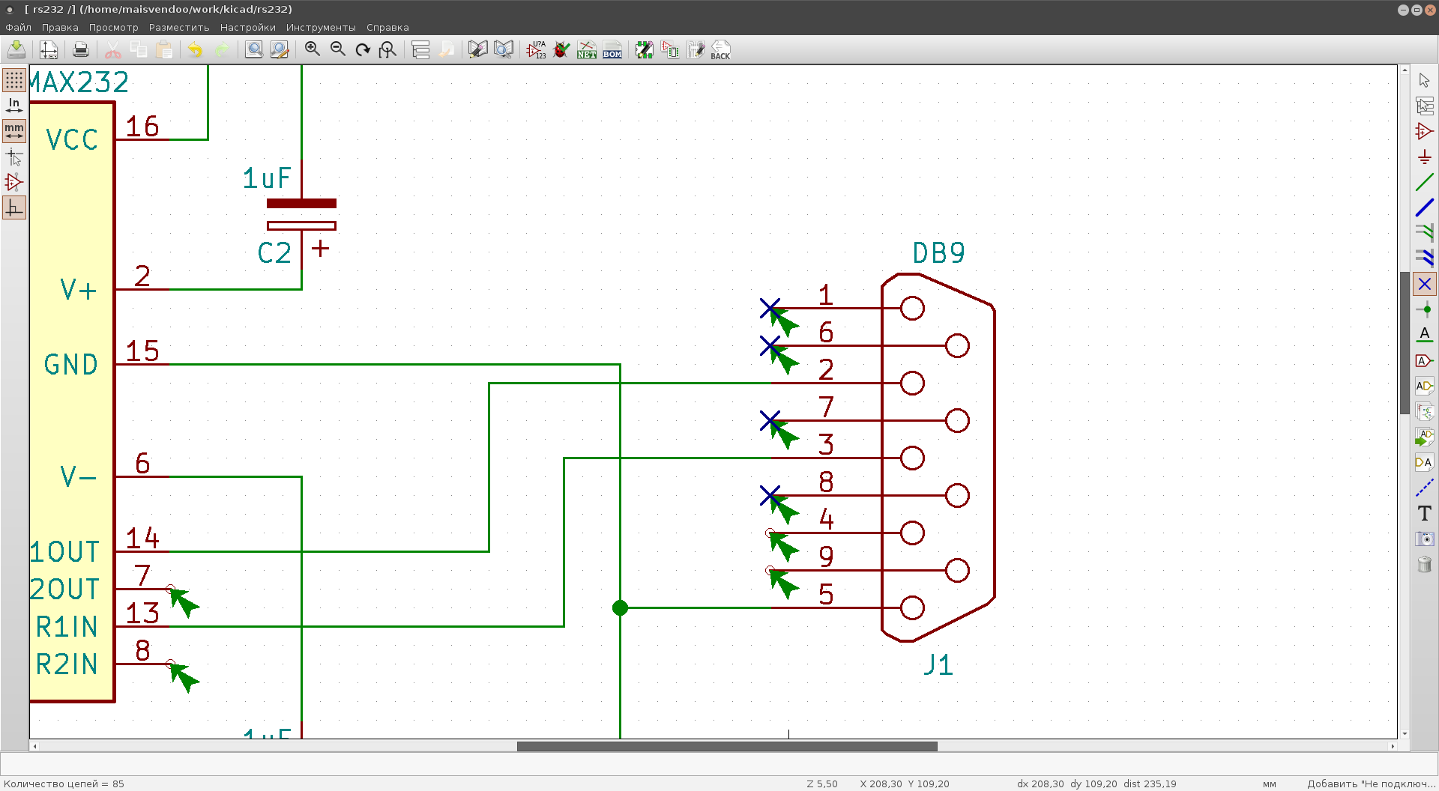Zoom out of the schematic
1439x791 pixels.
[338, 49]
